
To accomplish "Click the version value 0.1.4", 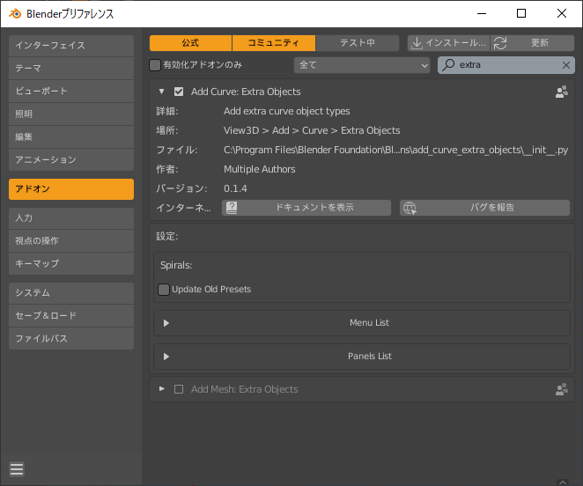I will click(235, 188).
